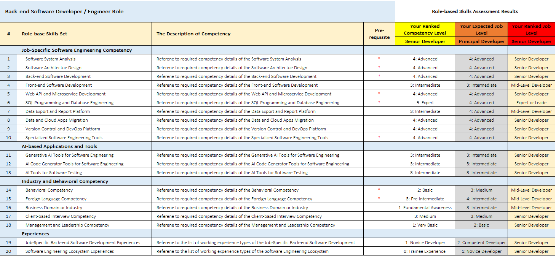
Task: Click the 0: Trainee Experience cell
Action: pyautogui.click(x=425, y=251)
